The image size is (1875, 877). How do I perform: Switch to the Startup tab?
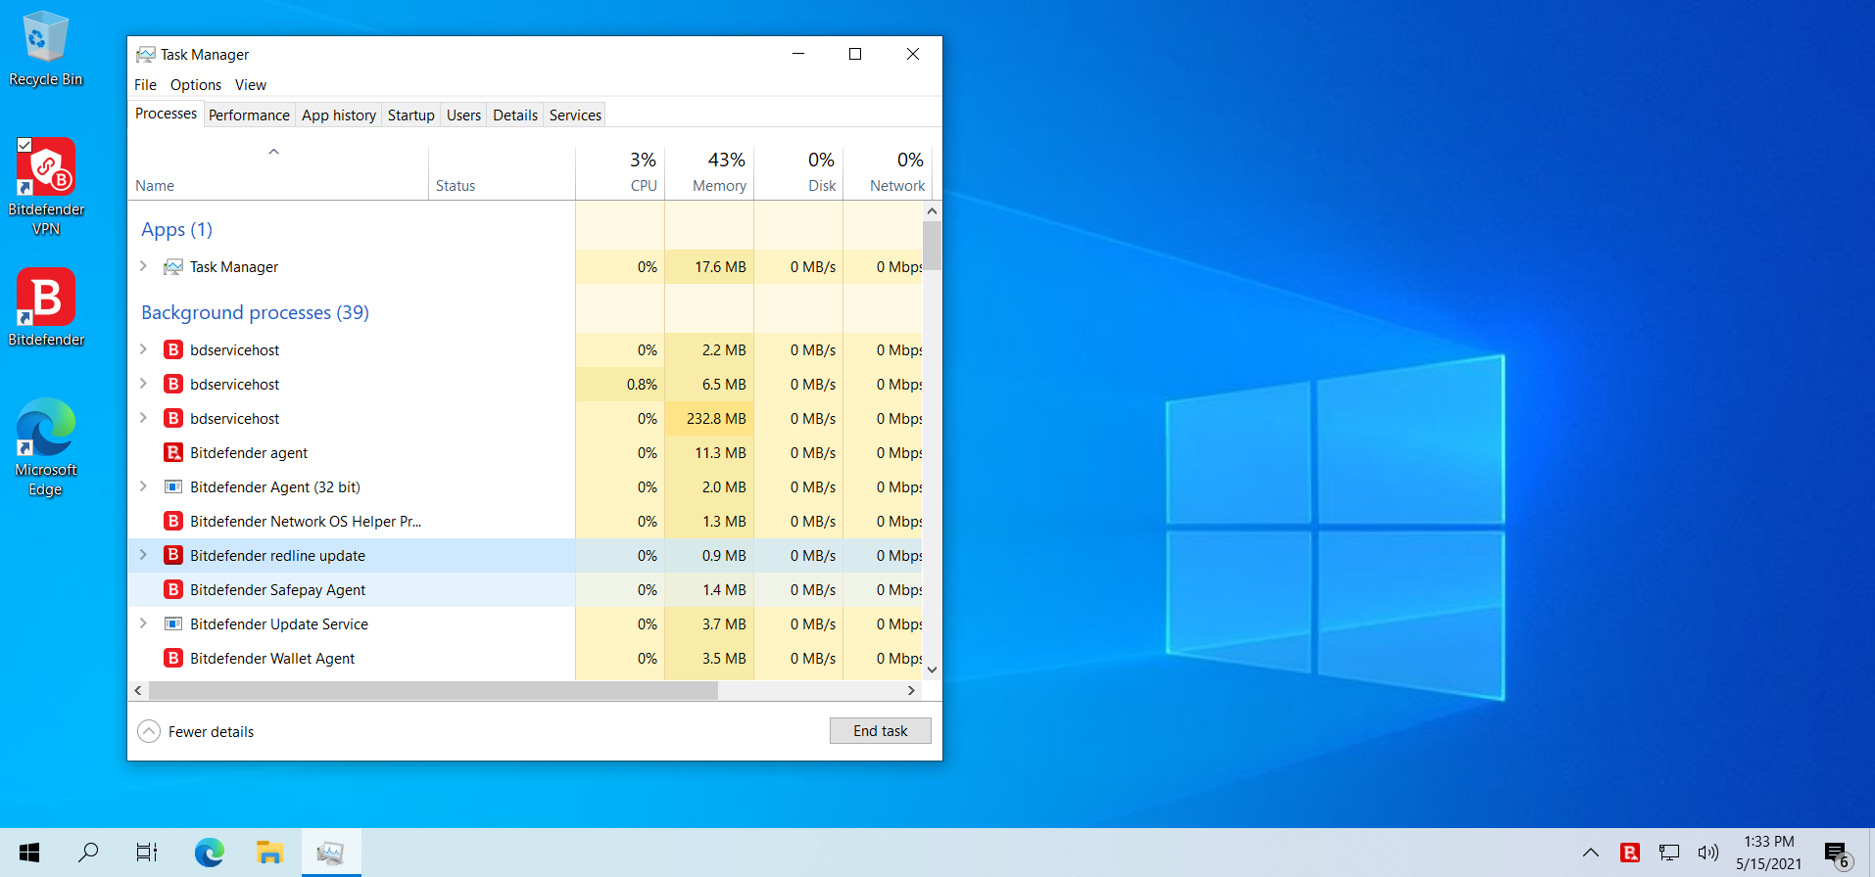411,115
